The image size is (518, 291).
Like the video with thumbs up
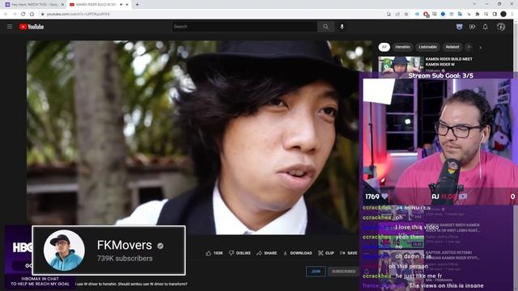pos(214,253)
